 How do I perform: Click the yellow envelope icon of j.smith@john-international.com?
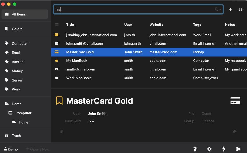point(57,35)
